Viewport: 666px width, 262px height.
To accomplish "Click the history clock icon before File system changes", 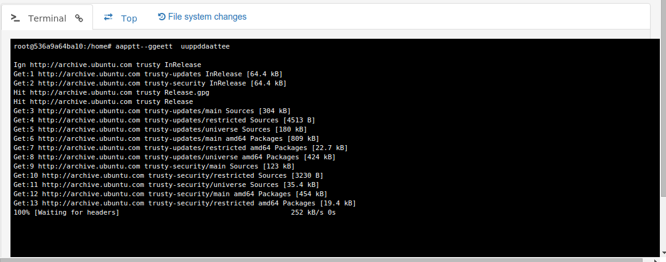I will [x=161, y=17].
